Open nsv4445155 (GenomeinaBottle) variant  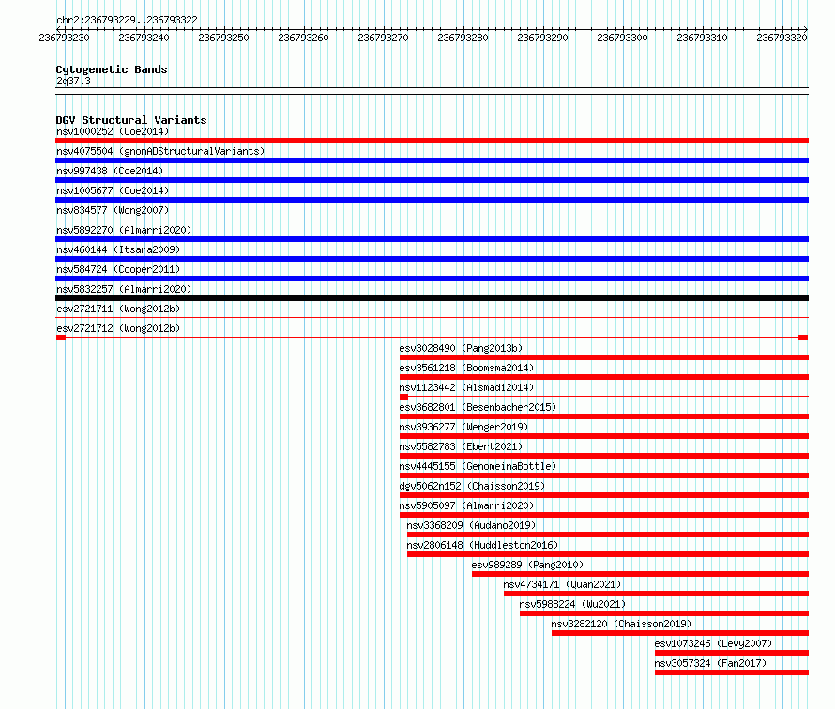[478, 466]
